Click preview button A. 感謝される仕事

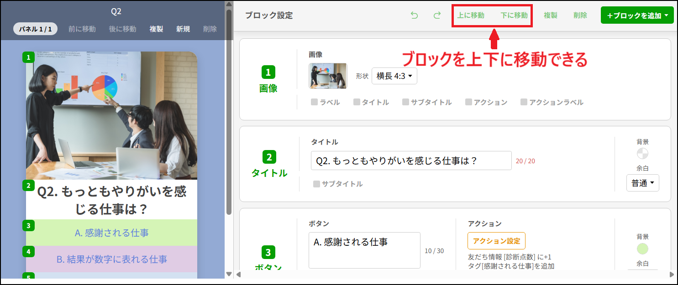(x=111, y=233)
